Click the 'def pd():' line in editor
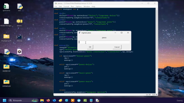Viewport: 184px width, 103px height. click(x=60, y=20)
